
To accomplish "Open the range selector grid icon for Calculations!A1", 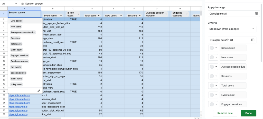I will click(256, 14).
